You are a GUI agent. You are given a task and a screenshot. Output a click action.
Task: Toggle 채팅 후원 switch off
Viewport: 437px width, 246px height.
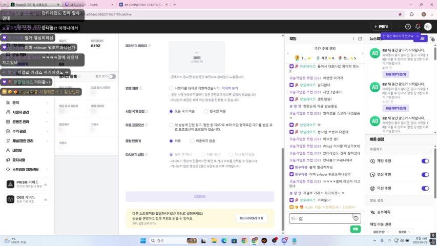(x=425, y=161)
